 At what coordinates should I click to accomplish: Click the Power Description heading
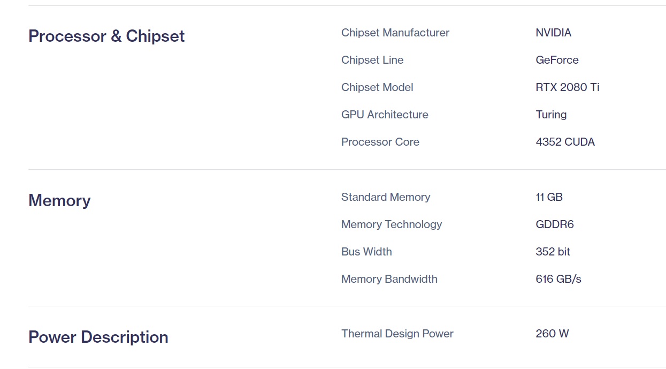tap(98, 337)
